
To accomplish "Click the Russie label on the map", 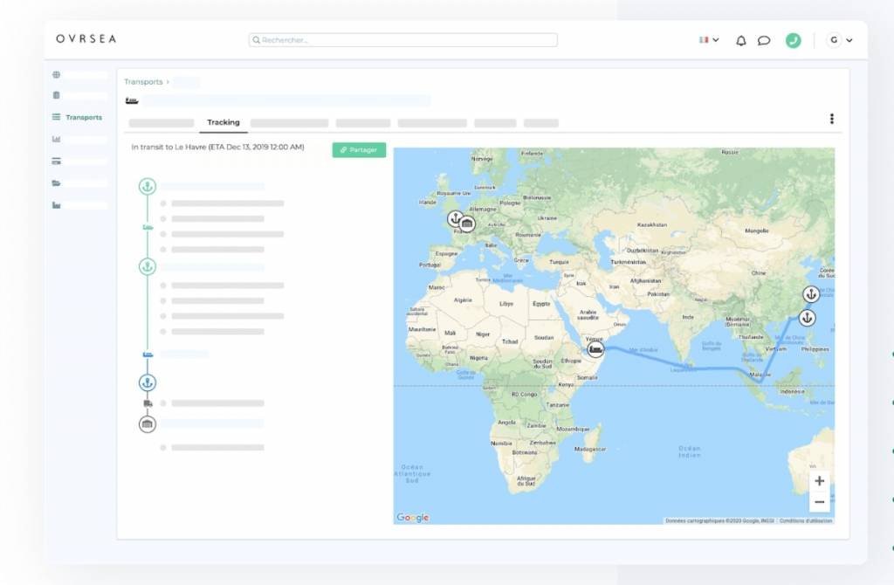I will coord(729,152).
